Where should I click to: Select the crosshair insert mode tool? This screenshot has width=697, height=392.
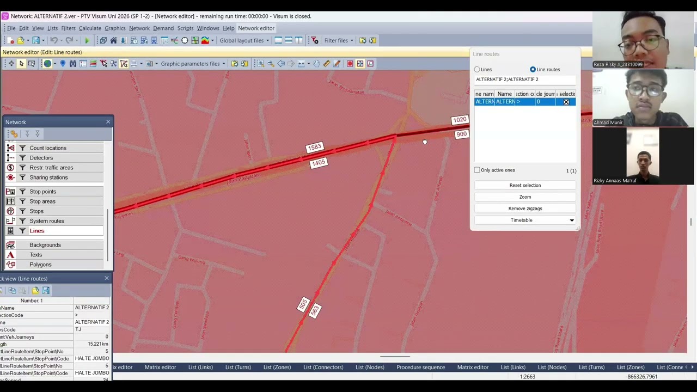point(11,64)
